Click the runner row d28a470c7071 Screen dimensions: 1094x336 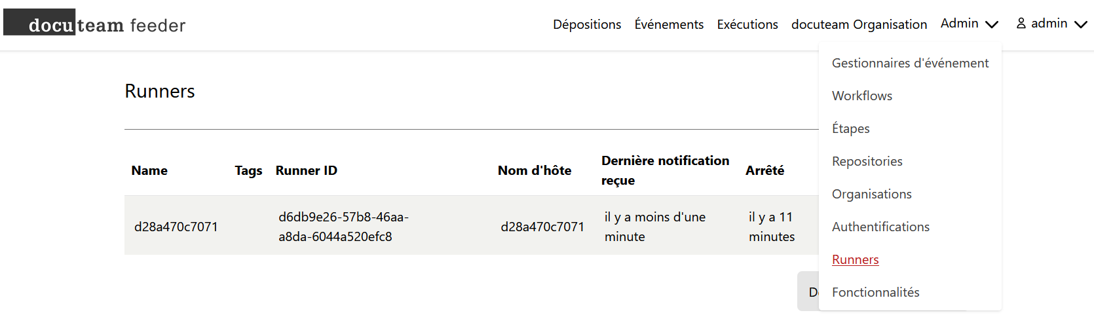(x=472, y=225)
